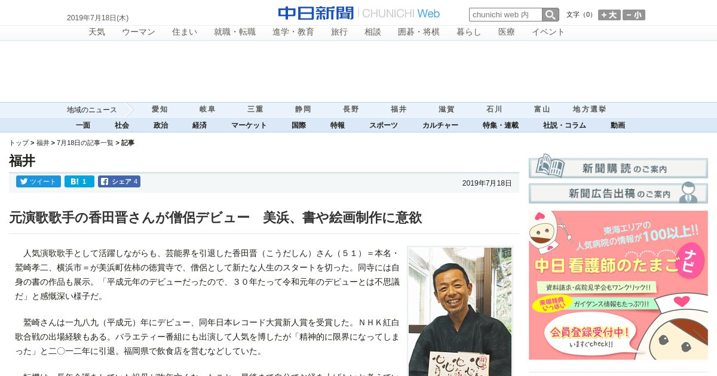Open the 天気 menu item
This screenshot has width=717, height=376.
[97, 32]
